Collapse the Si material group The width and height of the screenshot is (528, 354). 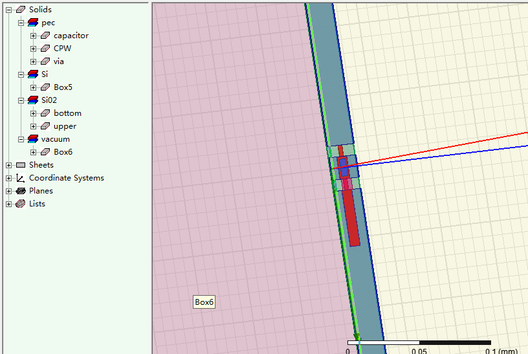[x=21, y=75]
